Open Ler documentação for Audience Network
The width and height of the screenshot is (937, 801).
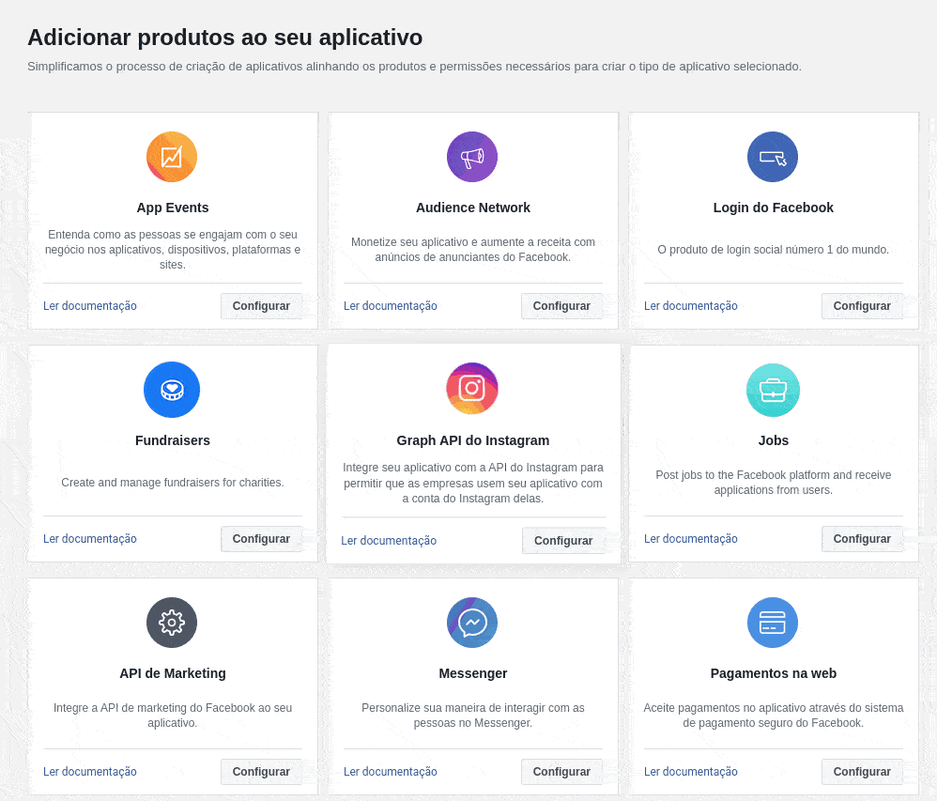(391, 306)
